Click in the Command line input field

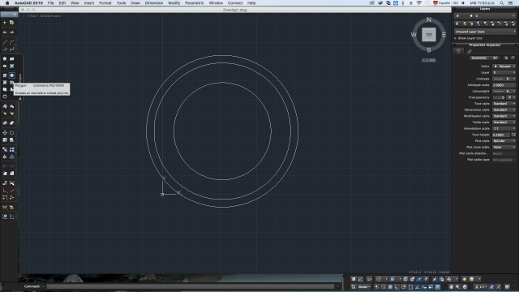[x=191, y=286]
